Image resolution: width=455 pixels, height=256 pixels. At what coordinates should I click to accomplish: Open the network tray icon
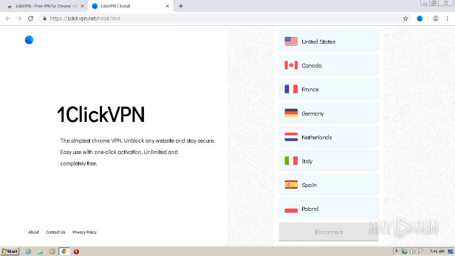(x=404, y=251)
